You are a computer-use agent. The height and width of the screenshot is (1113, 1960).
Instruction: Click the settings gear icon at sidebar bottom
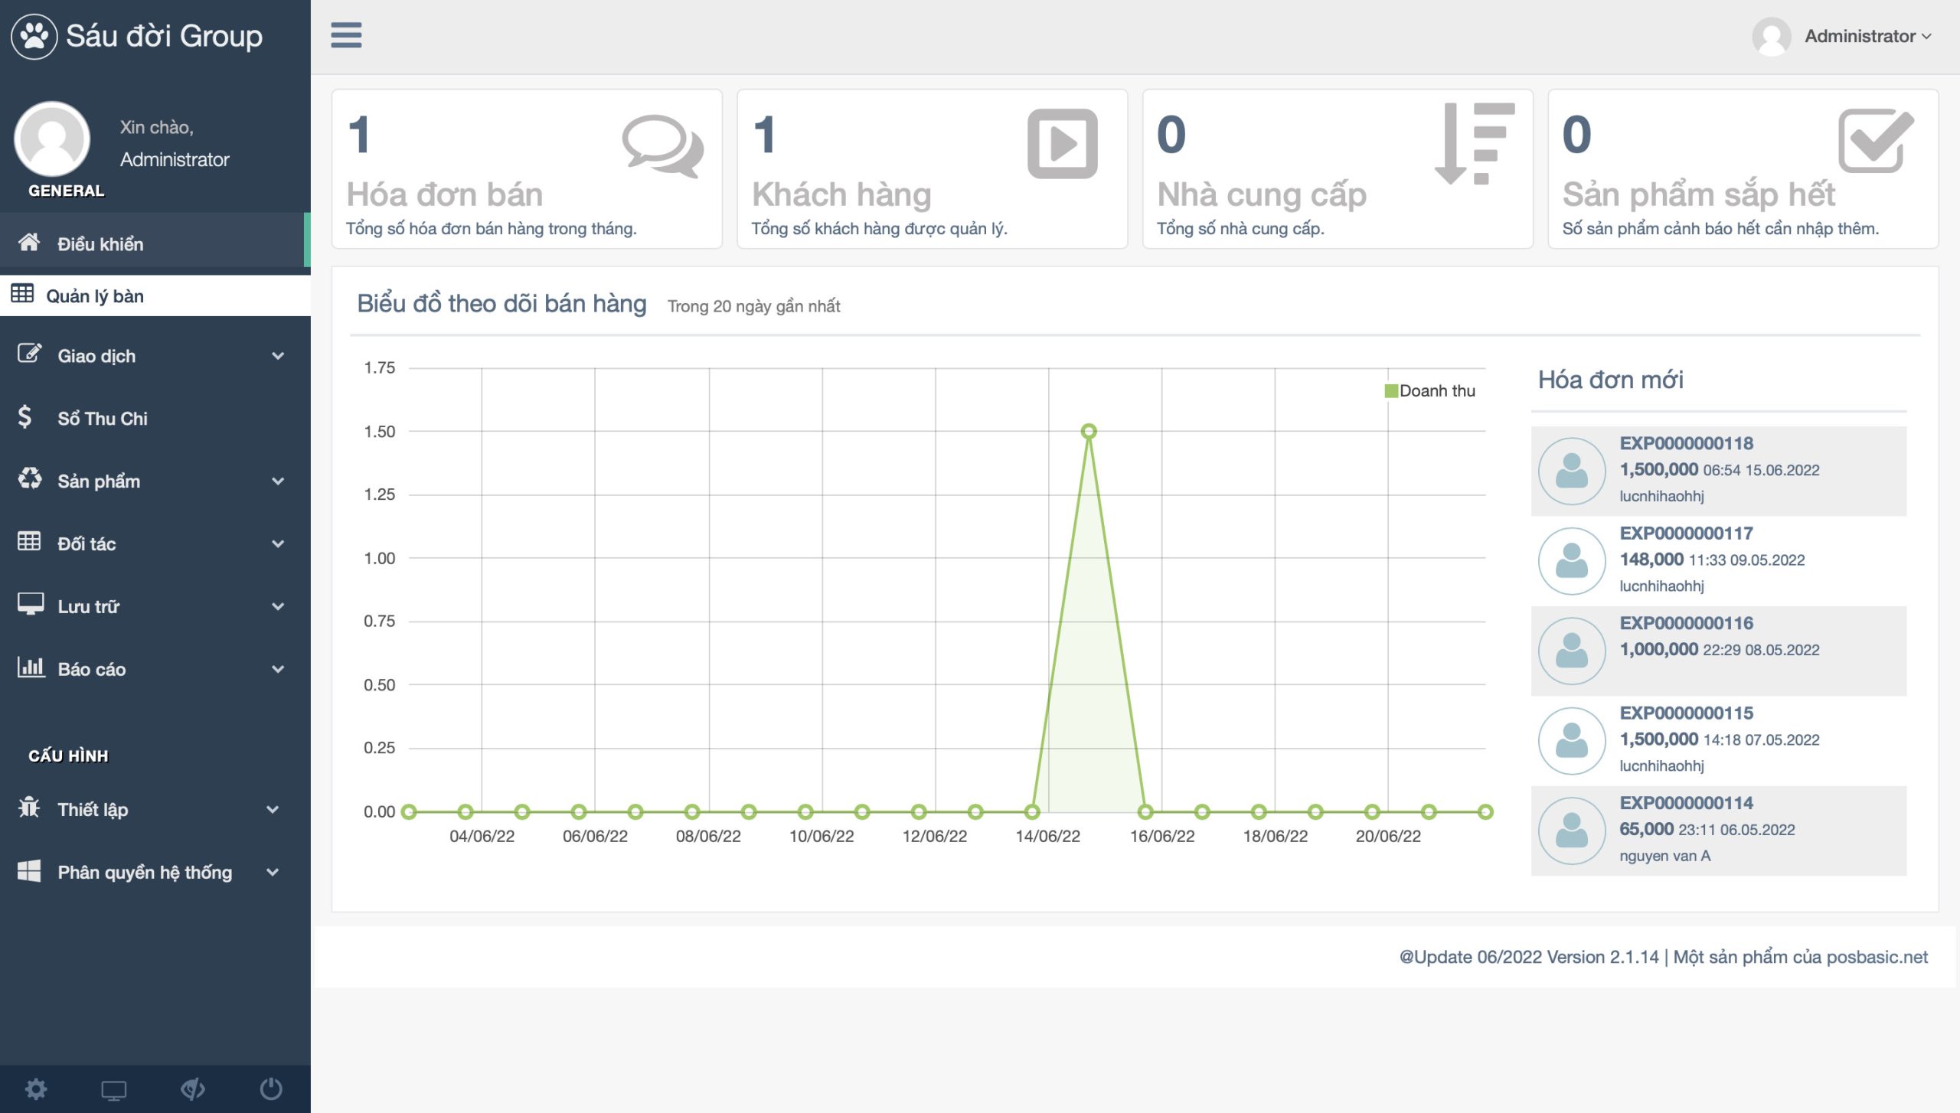[x=36, y=1089]
